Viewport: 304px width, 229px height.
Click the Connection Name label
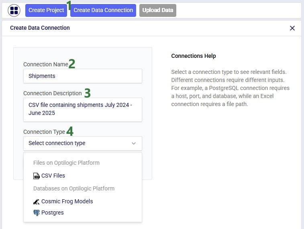[x=45, y=64]
